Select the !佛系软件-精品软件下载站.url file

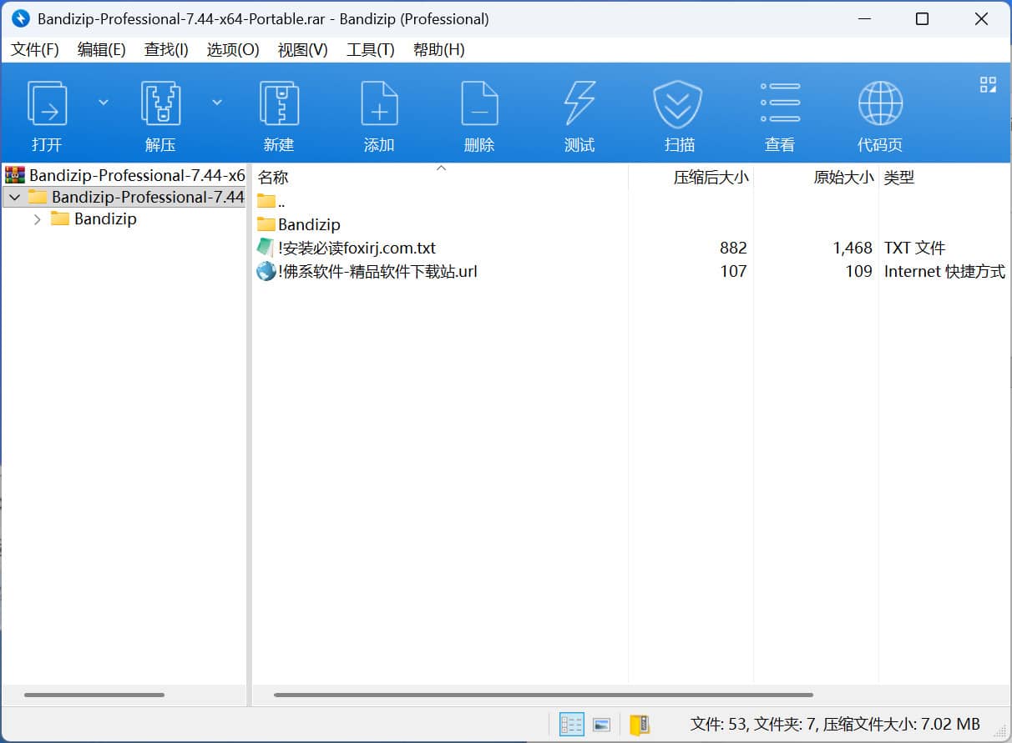377,271
